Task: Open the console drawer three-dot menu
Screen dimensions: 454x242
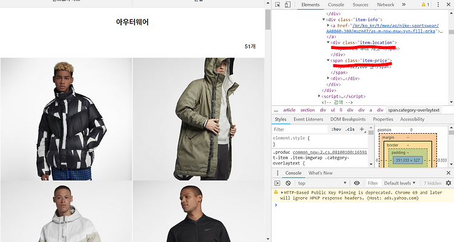Action: [x=277, y=173]
